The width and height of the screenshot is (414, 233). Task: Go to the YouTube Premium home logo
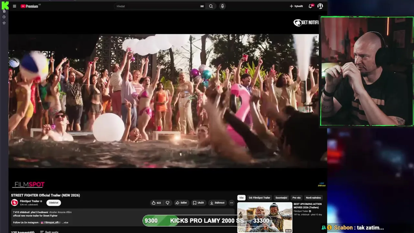click(x=30, y=6)
